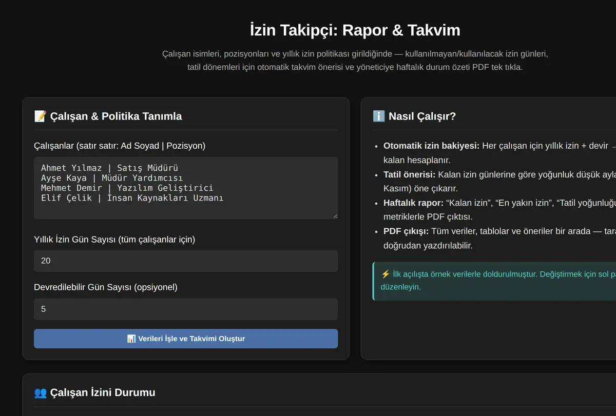Image resolution: width=616 pixels, height=416 pixels.
Task: Click the 'Tatil önerisi:' bullet text
Action: pyautogui.click(x=410, y=174)
